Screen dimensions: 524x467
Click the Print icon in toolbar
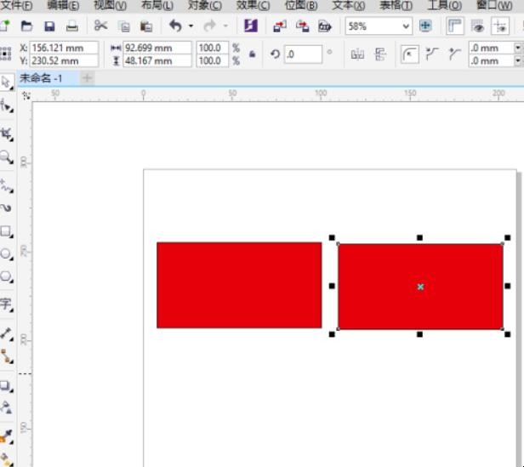pyautogui.click(x=72, y=26)
